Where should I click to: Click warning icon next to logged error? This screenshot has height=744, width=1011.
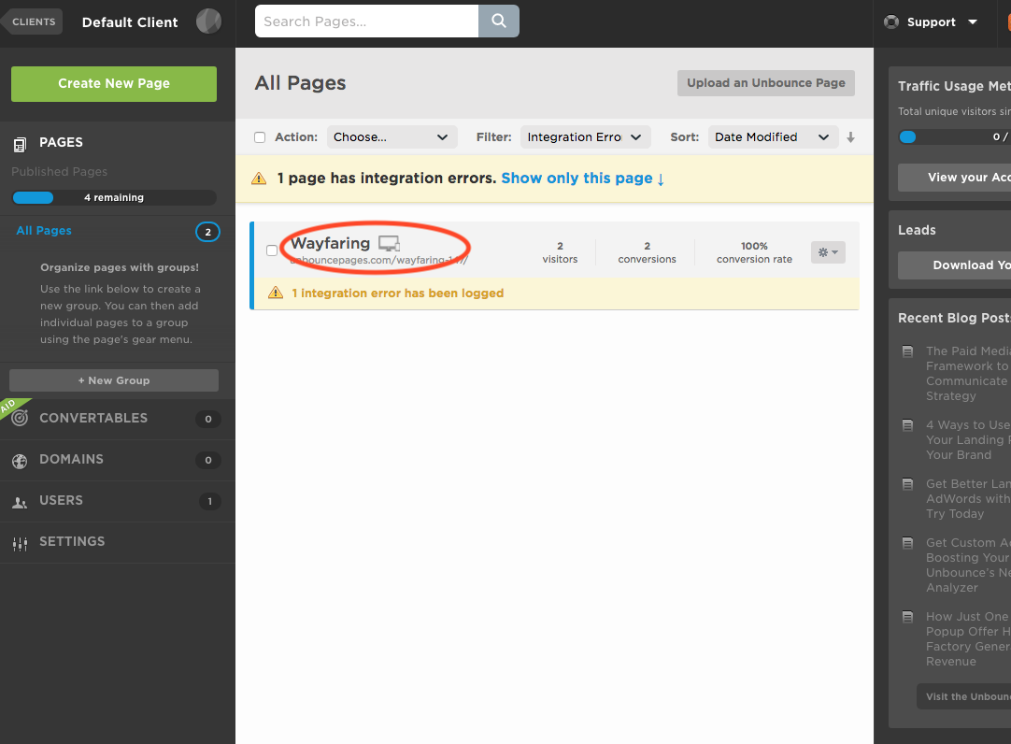[276, 293]
